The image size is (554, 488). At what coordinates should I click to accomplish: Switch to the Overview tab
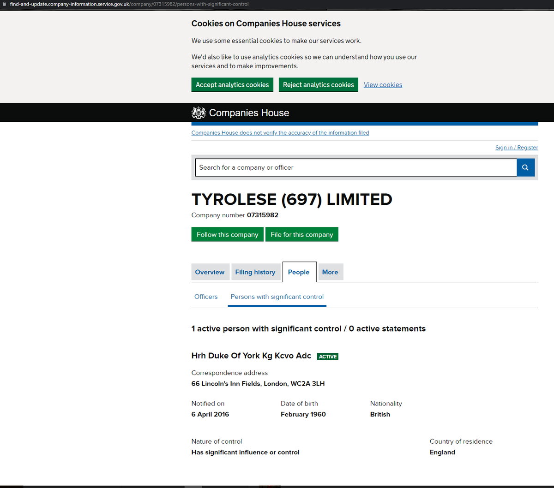pyautogui.click(x=210, y=272)
